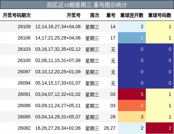Click the 重球连开数 column header
This screenshot has width=174, height=134.
tap(132, 15)
